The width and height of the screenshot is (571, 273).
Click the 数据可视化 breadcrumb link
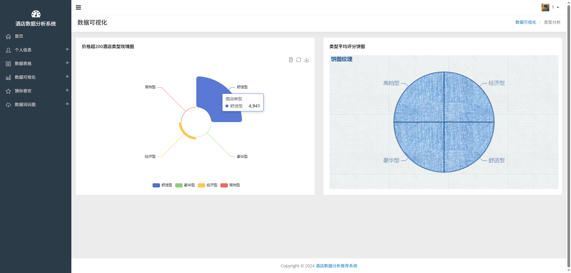pos(525,22)
